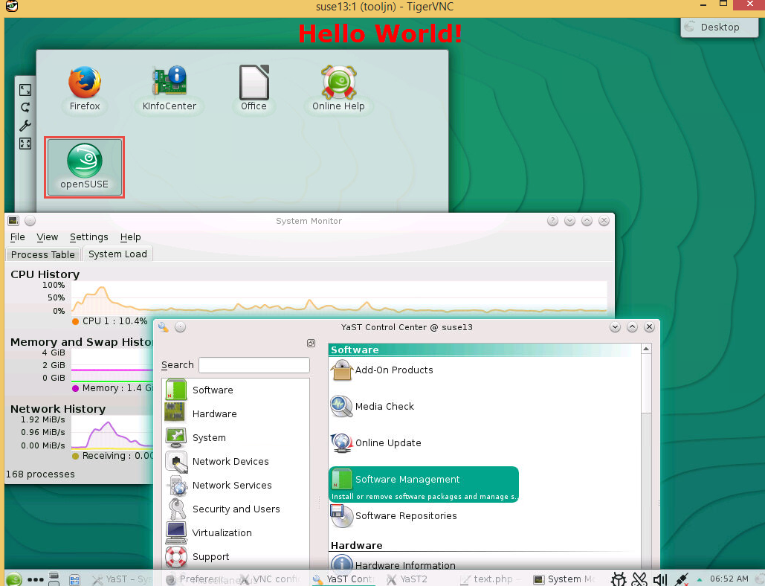Viewport: 765px width, 586px height.
Task: Open the Office desktop icon
Action: pos(254,89)
